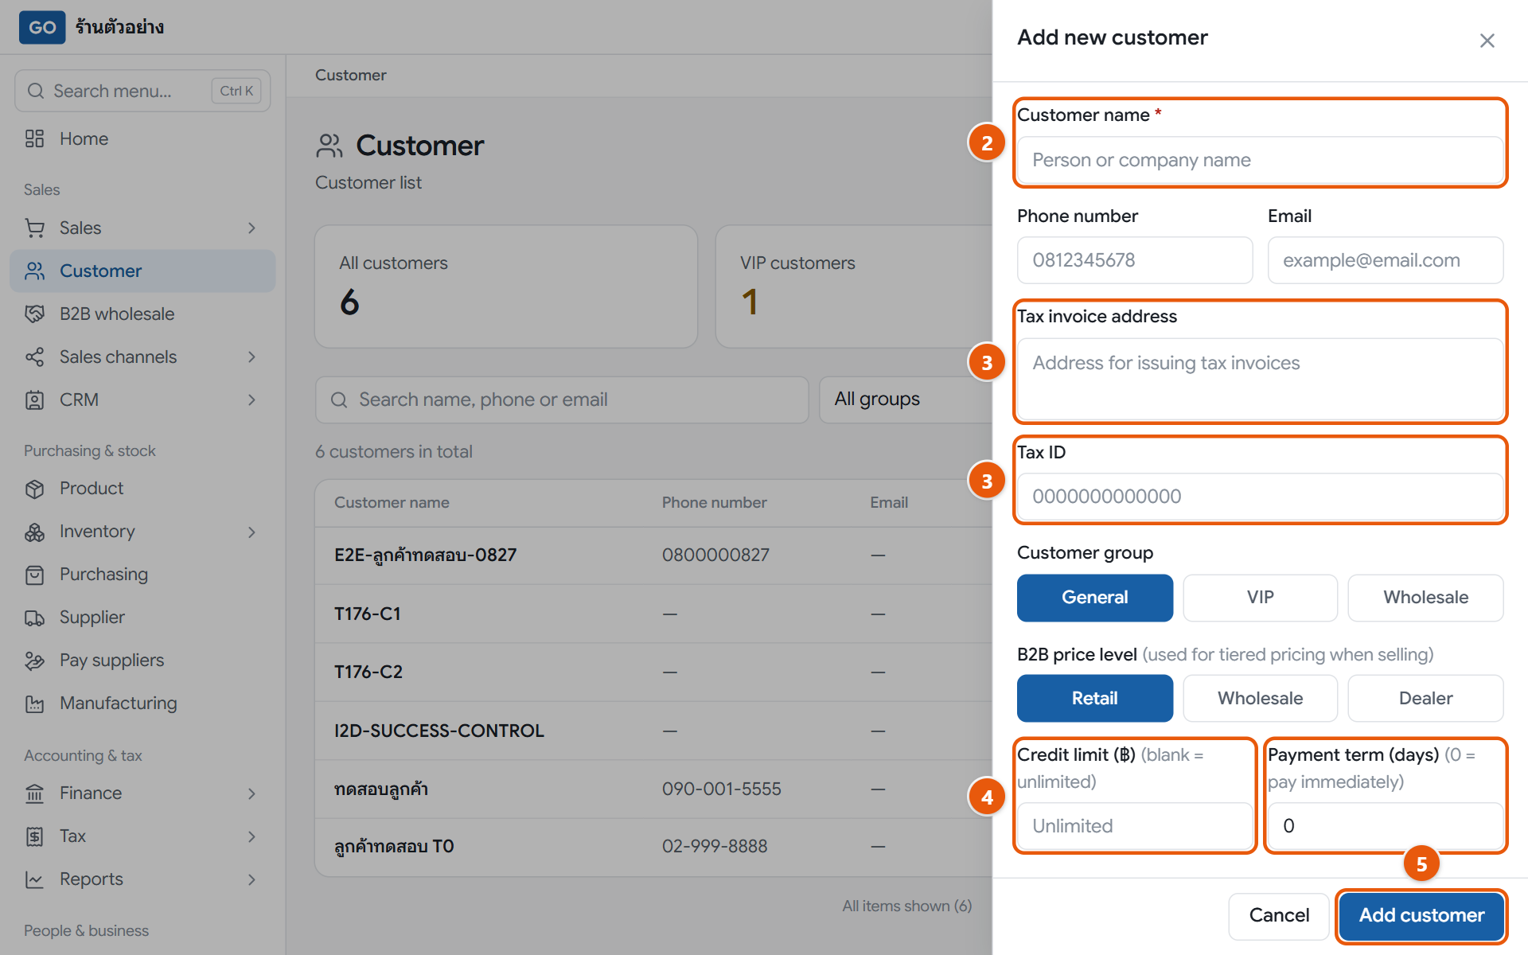The image size is (1528, 955).
Task: Expand the Inventory submenu chevron
Action: tap(251, 532)
